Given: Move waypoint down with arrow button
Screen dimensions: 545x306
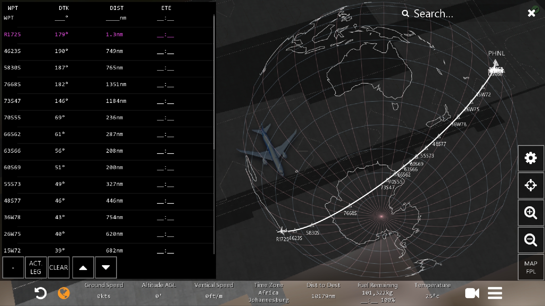Looking at the screenshot, I should pos(106,267).
